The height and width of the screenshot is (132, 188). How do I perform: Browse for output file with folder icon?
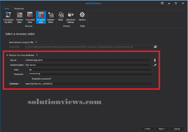155,47
